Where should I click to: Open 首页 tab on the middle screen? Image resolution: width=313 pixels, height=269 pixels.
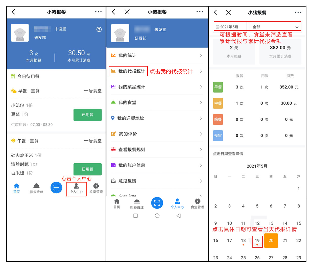117,204
